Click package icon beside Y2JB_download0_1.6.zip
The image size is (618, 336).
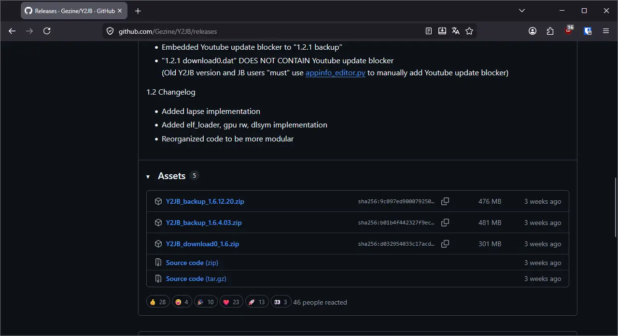[x=158, y=244]
